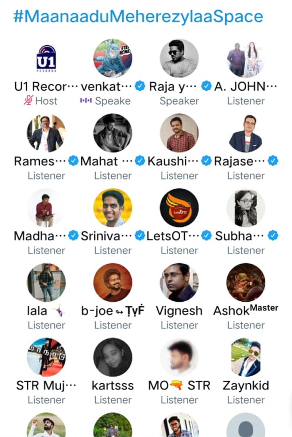Tap the kartsss grayscale avatar
The image size is (292, 437).
pyautogui.click(x=113, y=357)
